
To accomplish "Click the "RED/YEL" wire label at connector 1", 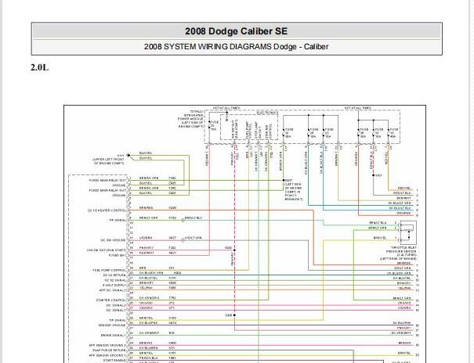I will pos(403,188).
